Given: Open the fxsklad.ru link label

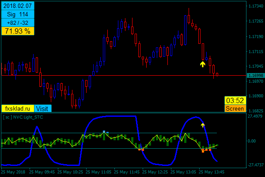Looking at the screenshot, I should point(18,108).
